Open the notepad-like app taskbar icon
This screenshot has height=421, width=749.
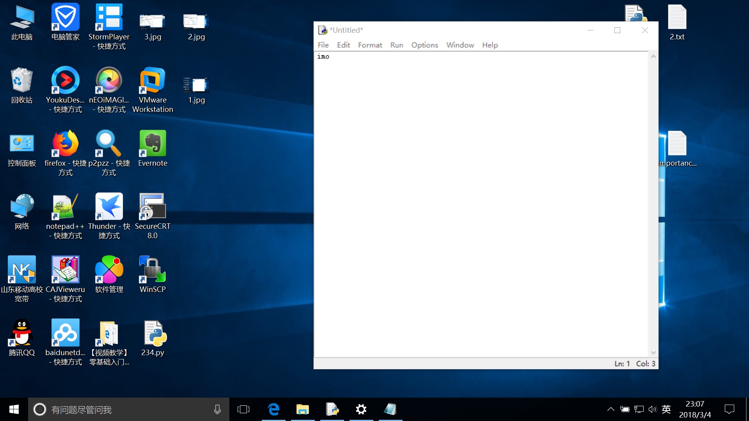[x=390, y=409]
